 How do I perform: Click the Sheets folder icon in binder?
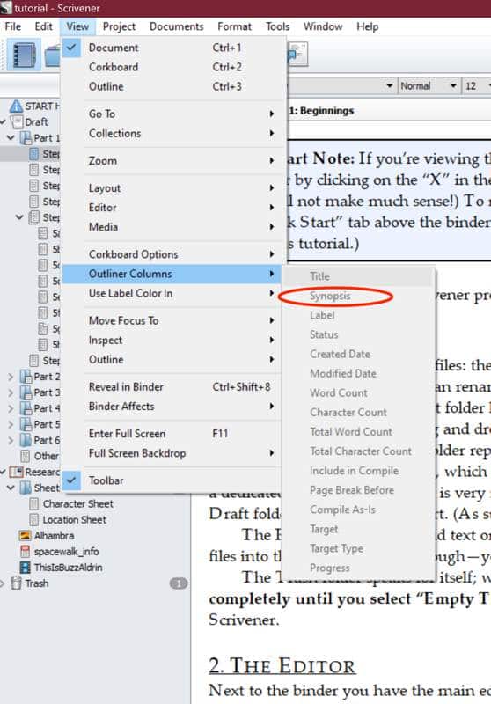pos(26,488)
